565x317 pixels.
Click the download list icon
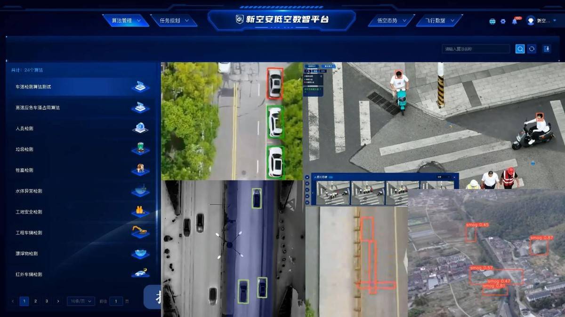pos(547,49)
